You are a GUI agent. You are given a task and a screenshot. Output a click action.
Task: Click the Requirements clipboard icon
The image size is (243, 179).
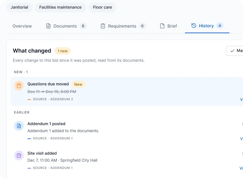[x=103, y=26]
